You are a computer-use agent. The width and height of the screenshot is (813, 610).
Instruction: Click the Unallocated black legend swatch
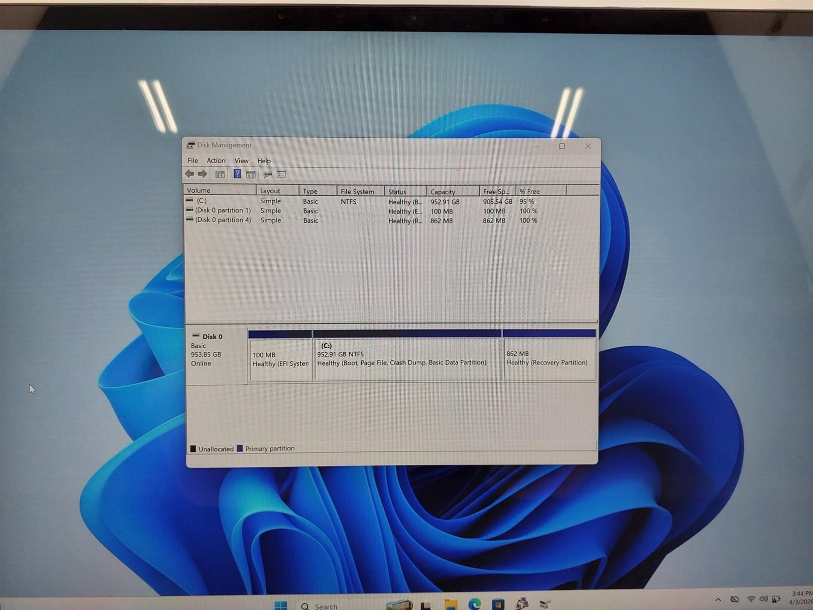(x=193, y=449)
